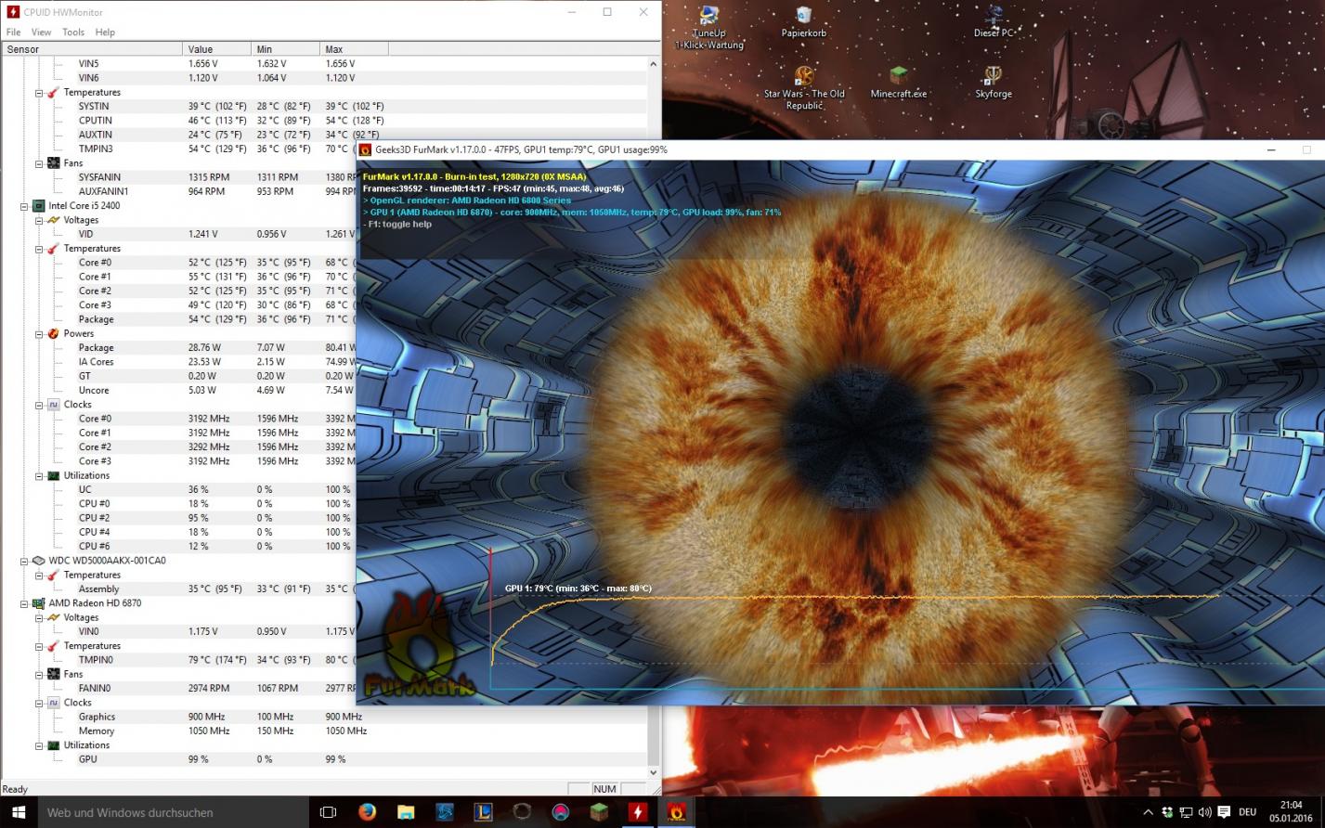Click the DEU input language indicator
This screenshot has width=1325, height=828.
point(1247,812)
